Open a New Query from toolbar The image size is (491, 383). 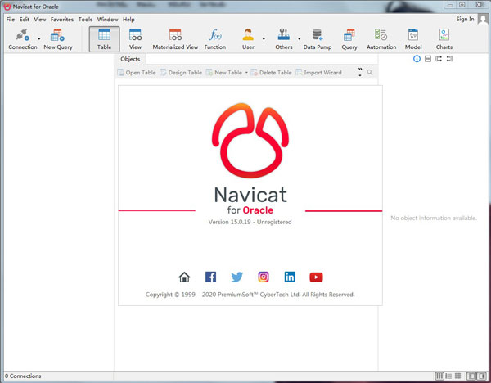(58, 39)
